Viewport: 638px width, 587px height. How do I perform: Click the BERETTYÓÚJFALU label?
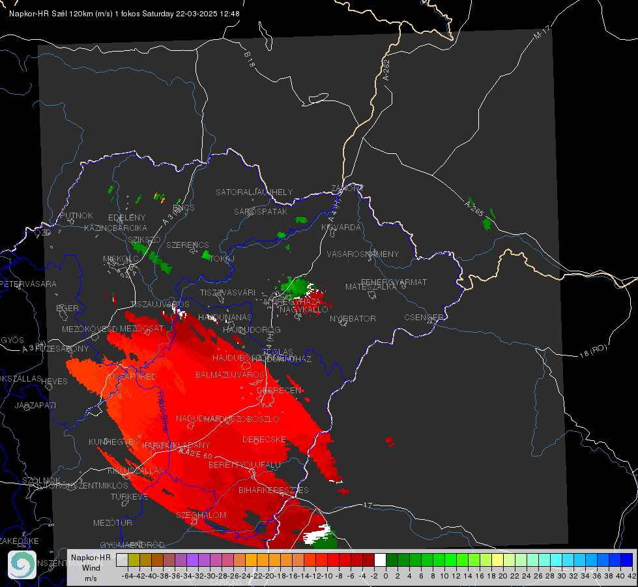(x=244, y=464)
